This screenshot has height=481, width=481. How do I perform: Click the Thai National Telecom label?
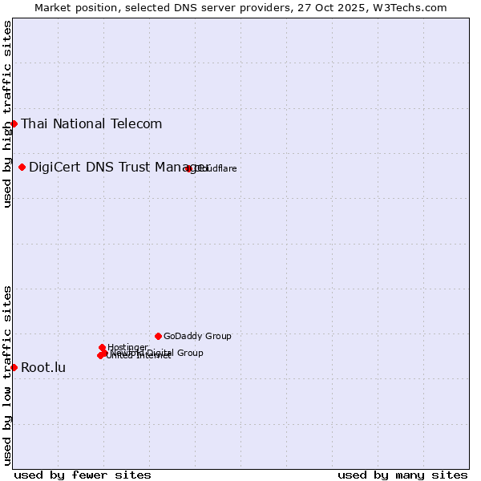[91, 123]
